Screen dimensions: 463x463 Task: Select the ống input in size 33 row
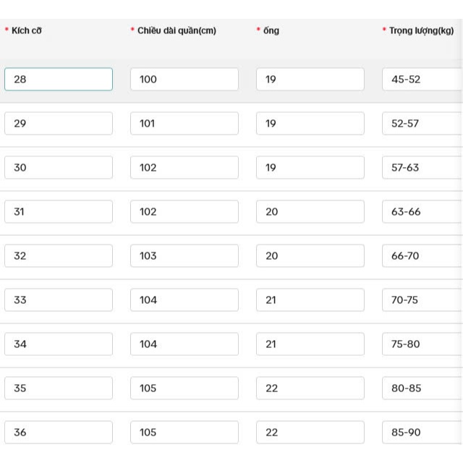click(x=310, y=300)
